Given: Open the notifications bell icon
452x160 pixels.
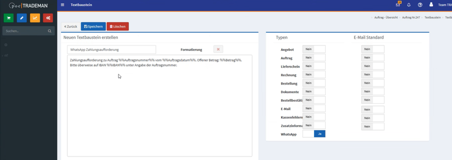Looking at the screenshot, I should coord(409,5).
